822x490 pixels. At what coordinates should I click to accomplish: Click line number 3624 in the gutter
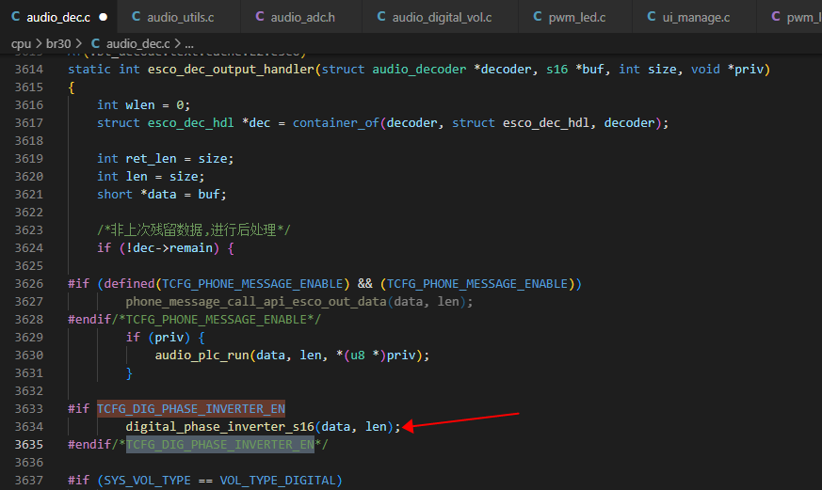(x=29, y=247)
